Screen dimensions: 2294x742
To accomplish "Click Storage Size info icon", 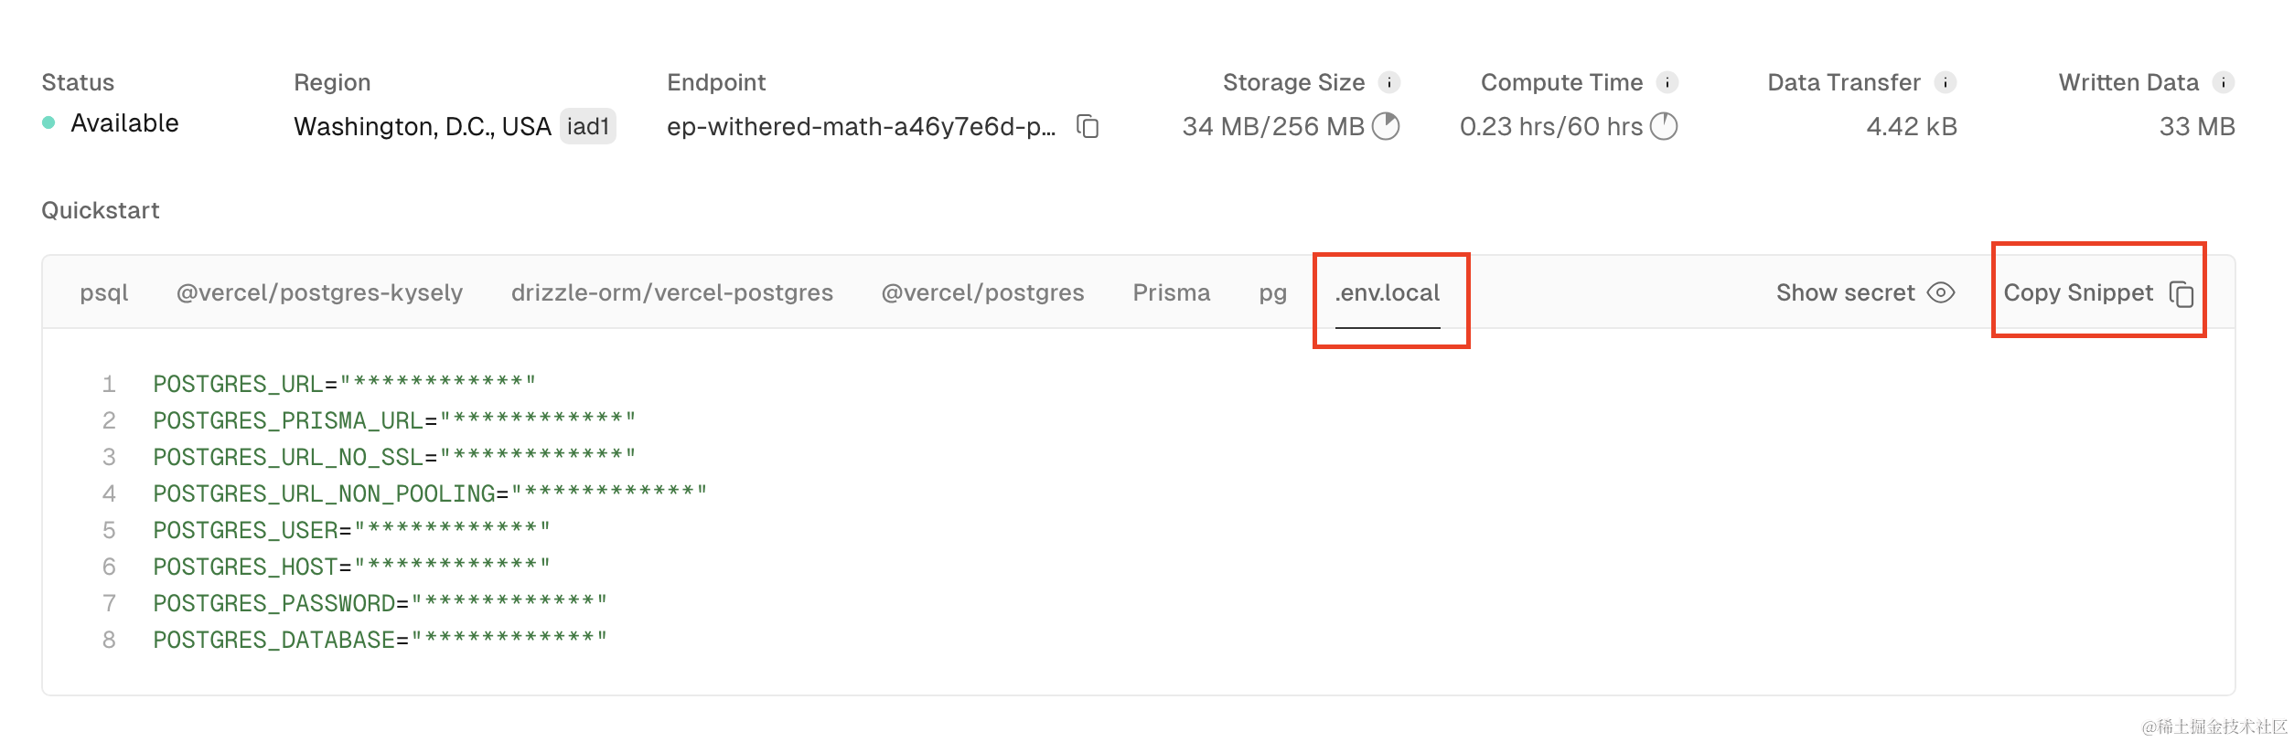I will tap(1388, 82).
